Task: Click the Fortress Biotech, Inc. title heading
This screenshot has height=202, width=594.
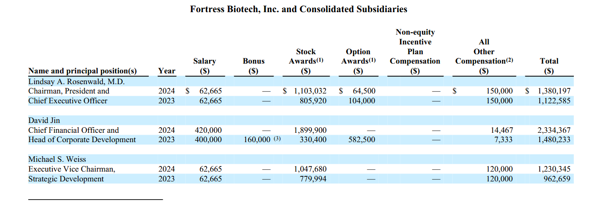Action: click(x=298, y=9)
